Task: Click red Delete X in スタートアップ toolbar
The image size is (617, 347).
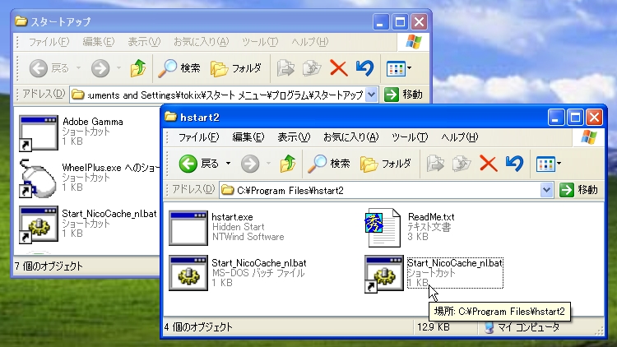Action: coord(338,68)
